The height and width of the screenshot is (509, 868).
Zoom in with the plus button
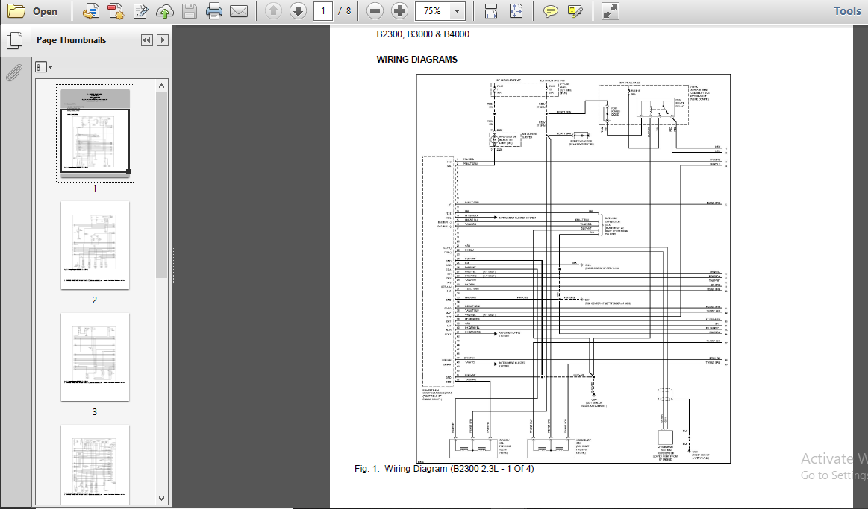click(x=400, y=11)
